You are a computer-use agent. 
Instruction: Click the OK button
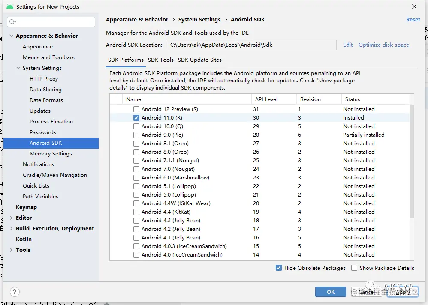pos(331,292)
